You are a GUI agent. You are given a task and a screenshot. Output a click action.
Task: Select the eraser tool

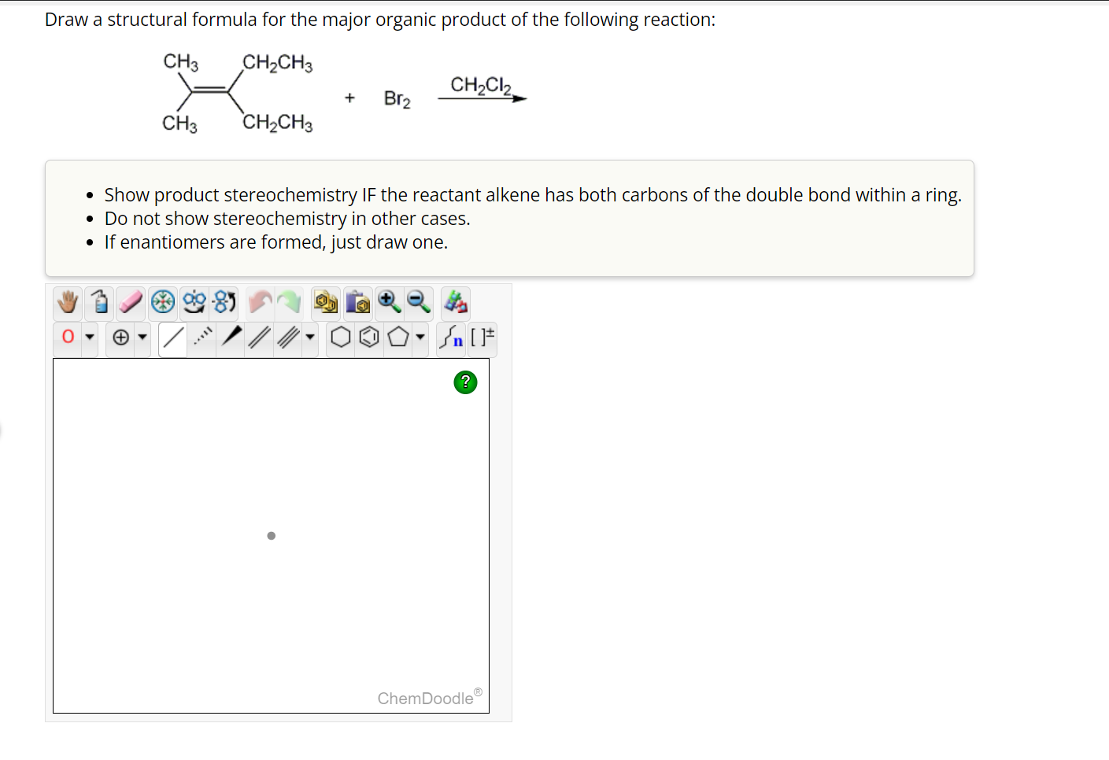coord(131,301)
